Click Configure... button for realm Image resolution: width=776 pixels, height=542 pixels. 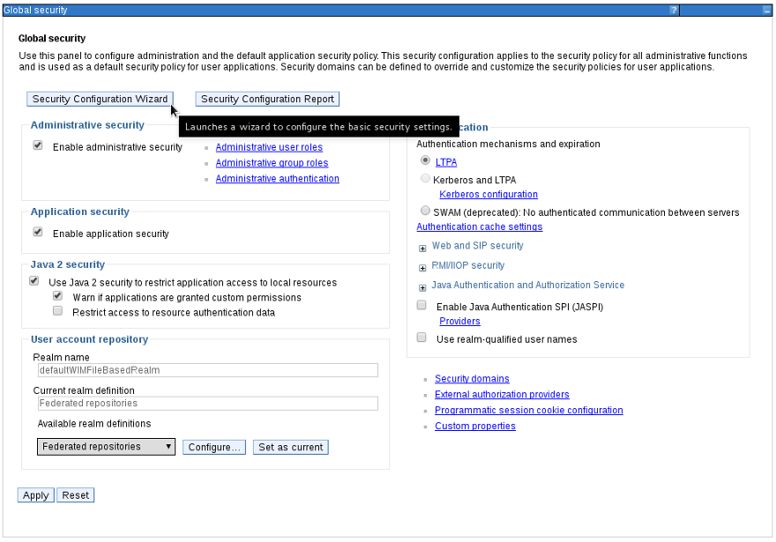(x=213, y=448)
